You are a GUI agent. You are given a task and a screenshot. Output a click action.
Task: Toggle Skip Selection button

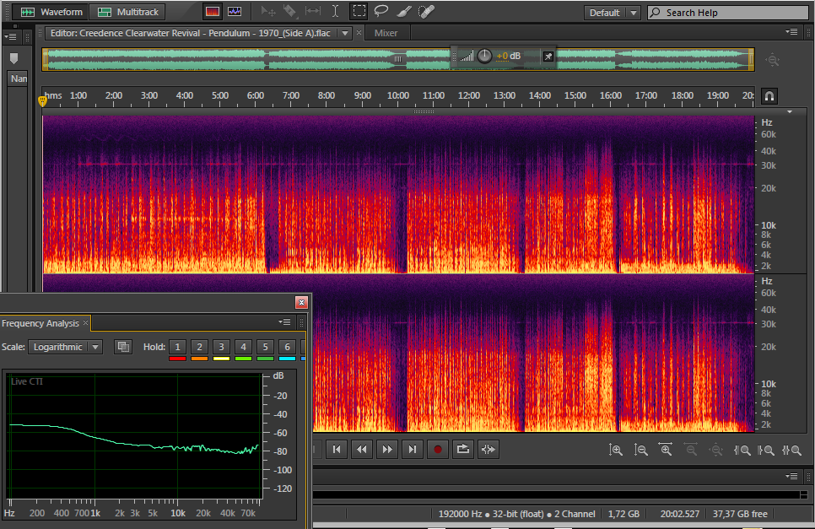[488, 450]
